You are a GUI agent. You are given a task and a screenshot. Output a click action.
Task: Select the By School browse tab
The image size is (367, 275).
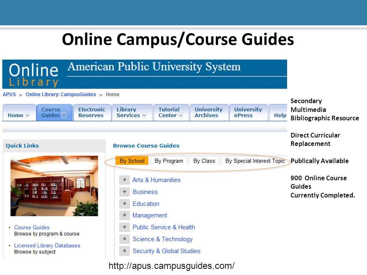[132, 161]
